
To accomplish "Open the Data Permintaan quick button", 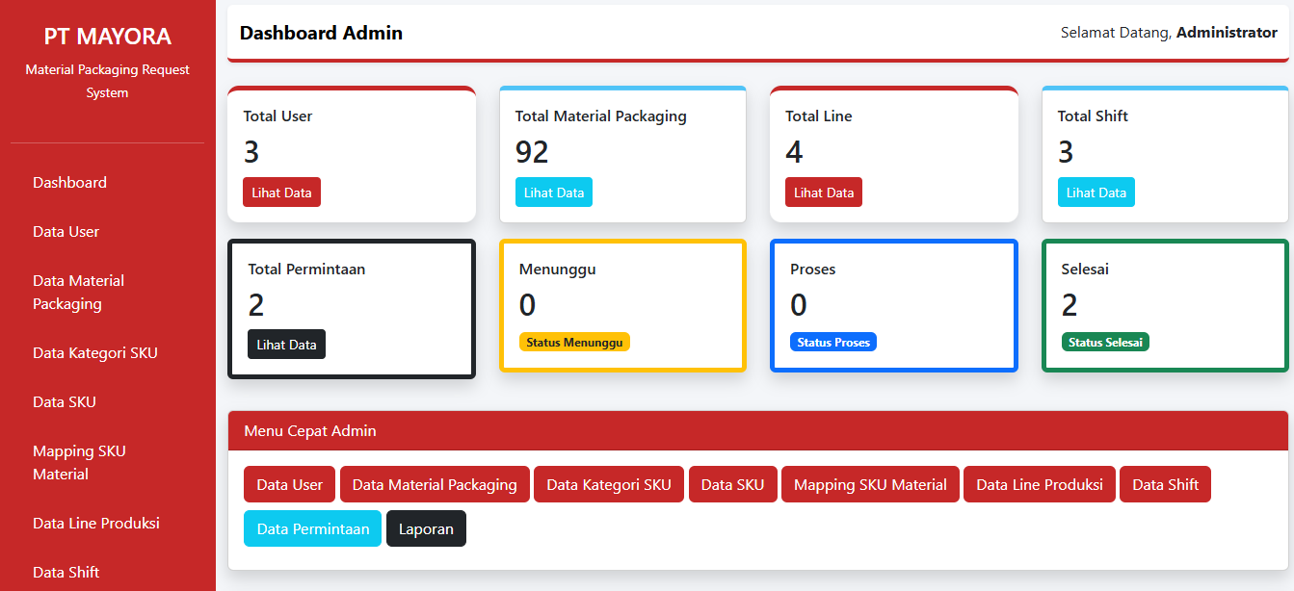I will click(x=313, y=528).
